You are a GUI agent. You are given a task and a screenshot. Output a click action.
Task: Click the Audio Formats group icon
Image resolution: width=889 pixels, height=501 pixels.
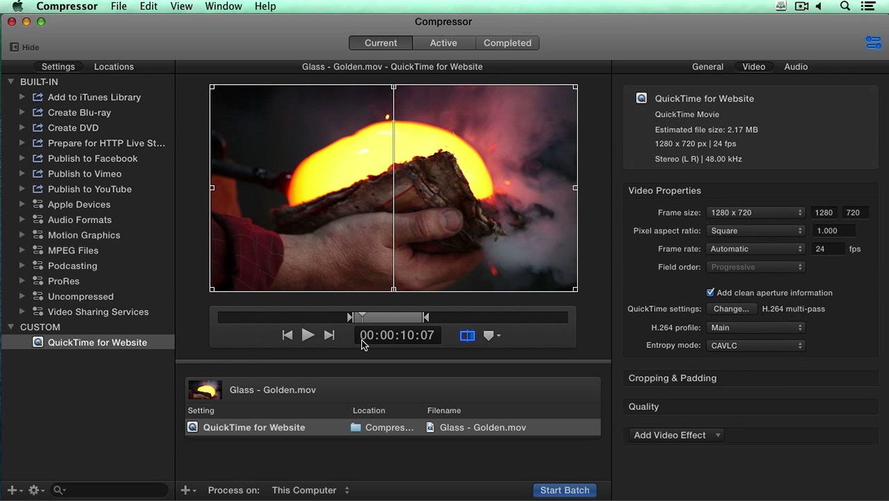[38, 220]
